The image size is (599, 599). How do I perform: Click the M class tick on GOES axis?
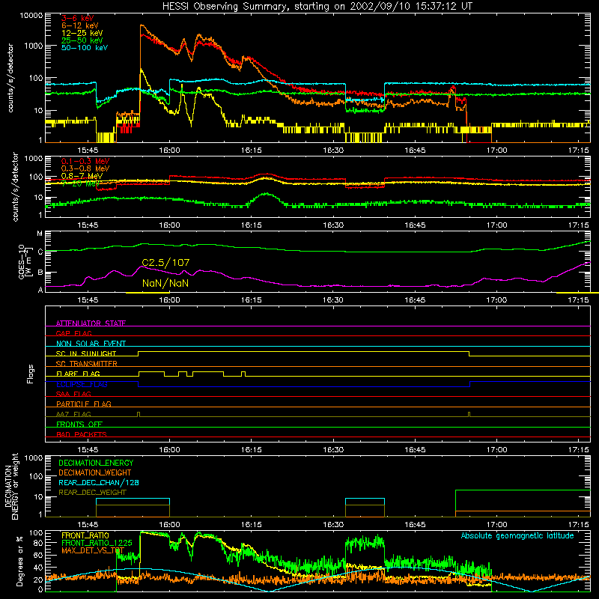40,234
